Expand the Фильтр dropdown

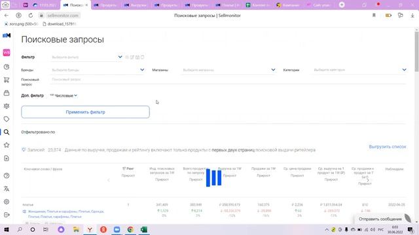click(x=120, y=57)
